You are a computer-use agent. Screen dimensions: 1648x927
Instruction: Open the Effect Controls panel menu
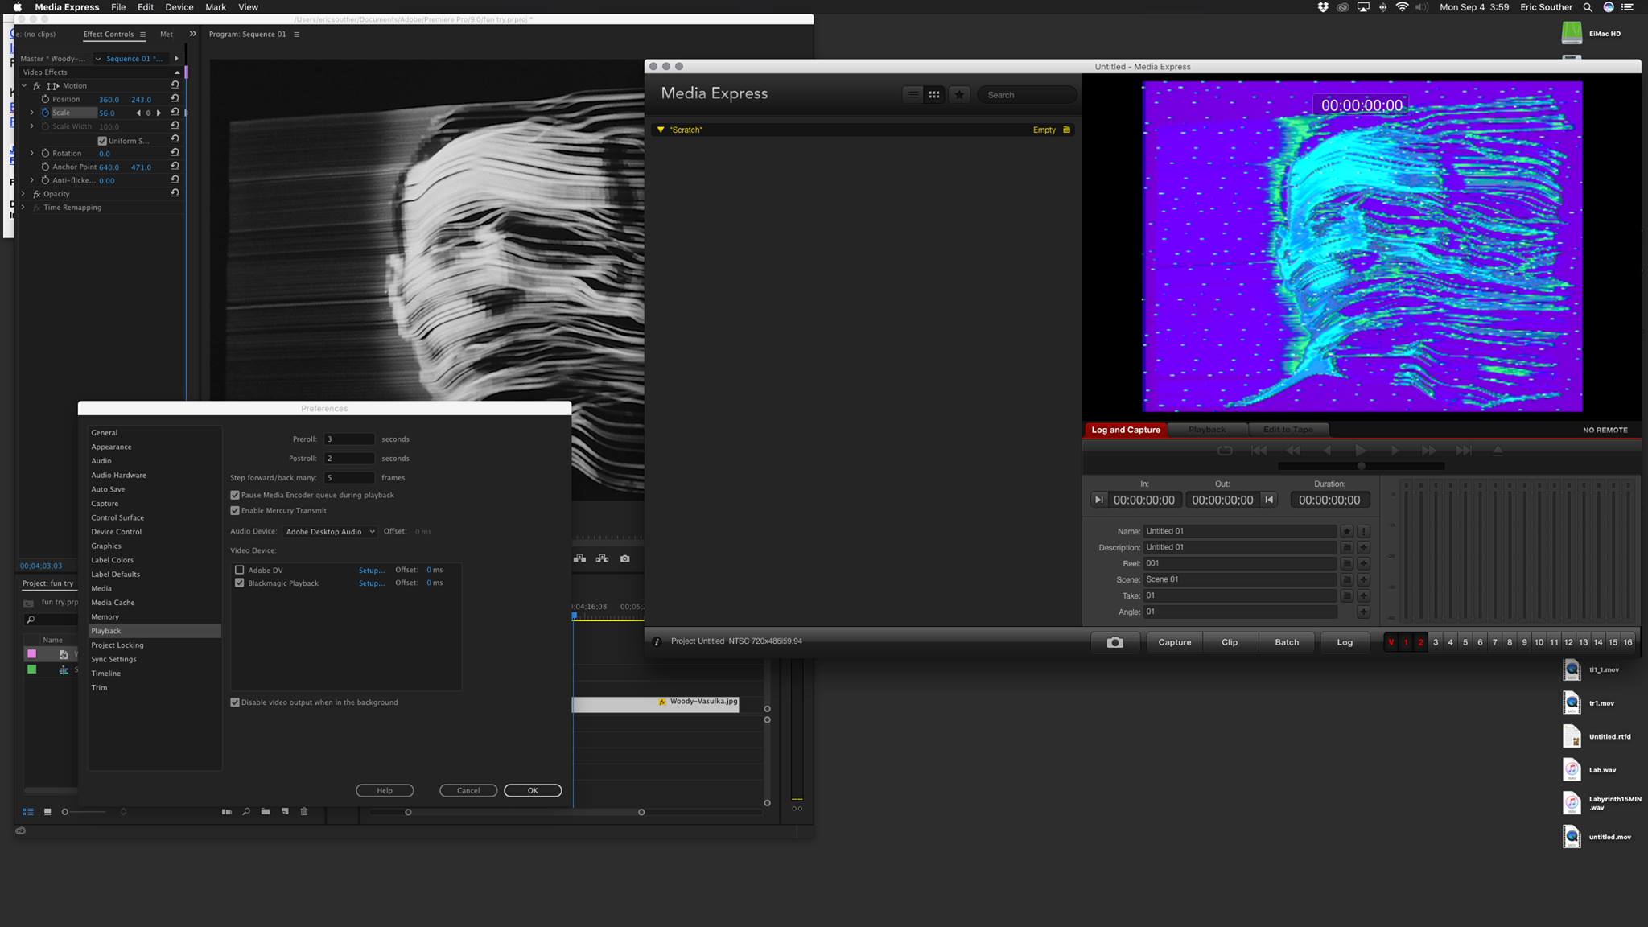click(142, 35)
